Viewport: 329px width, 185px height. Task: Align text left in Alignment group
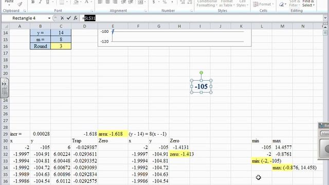[100, 2]
